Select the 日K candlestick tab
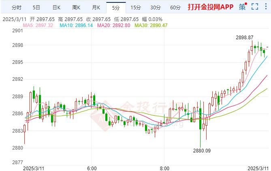 (x=56, y=8)
